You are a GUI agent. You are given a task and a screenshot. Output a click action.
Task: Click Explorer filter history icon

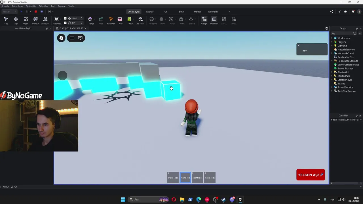tap(355, 33)
